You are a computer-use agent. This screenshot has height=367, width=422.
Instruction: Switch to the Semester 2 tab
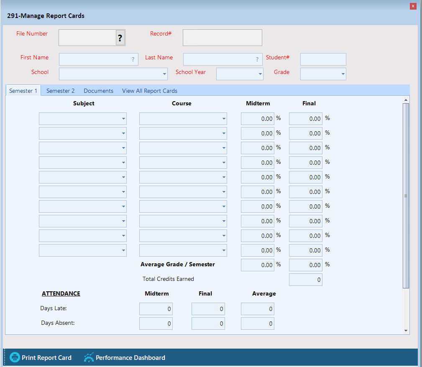click(x=60, y=91)
